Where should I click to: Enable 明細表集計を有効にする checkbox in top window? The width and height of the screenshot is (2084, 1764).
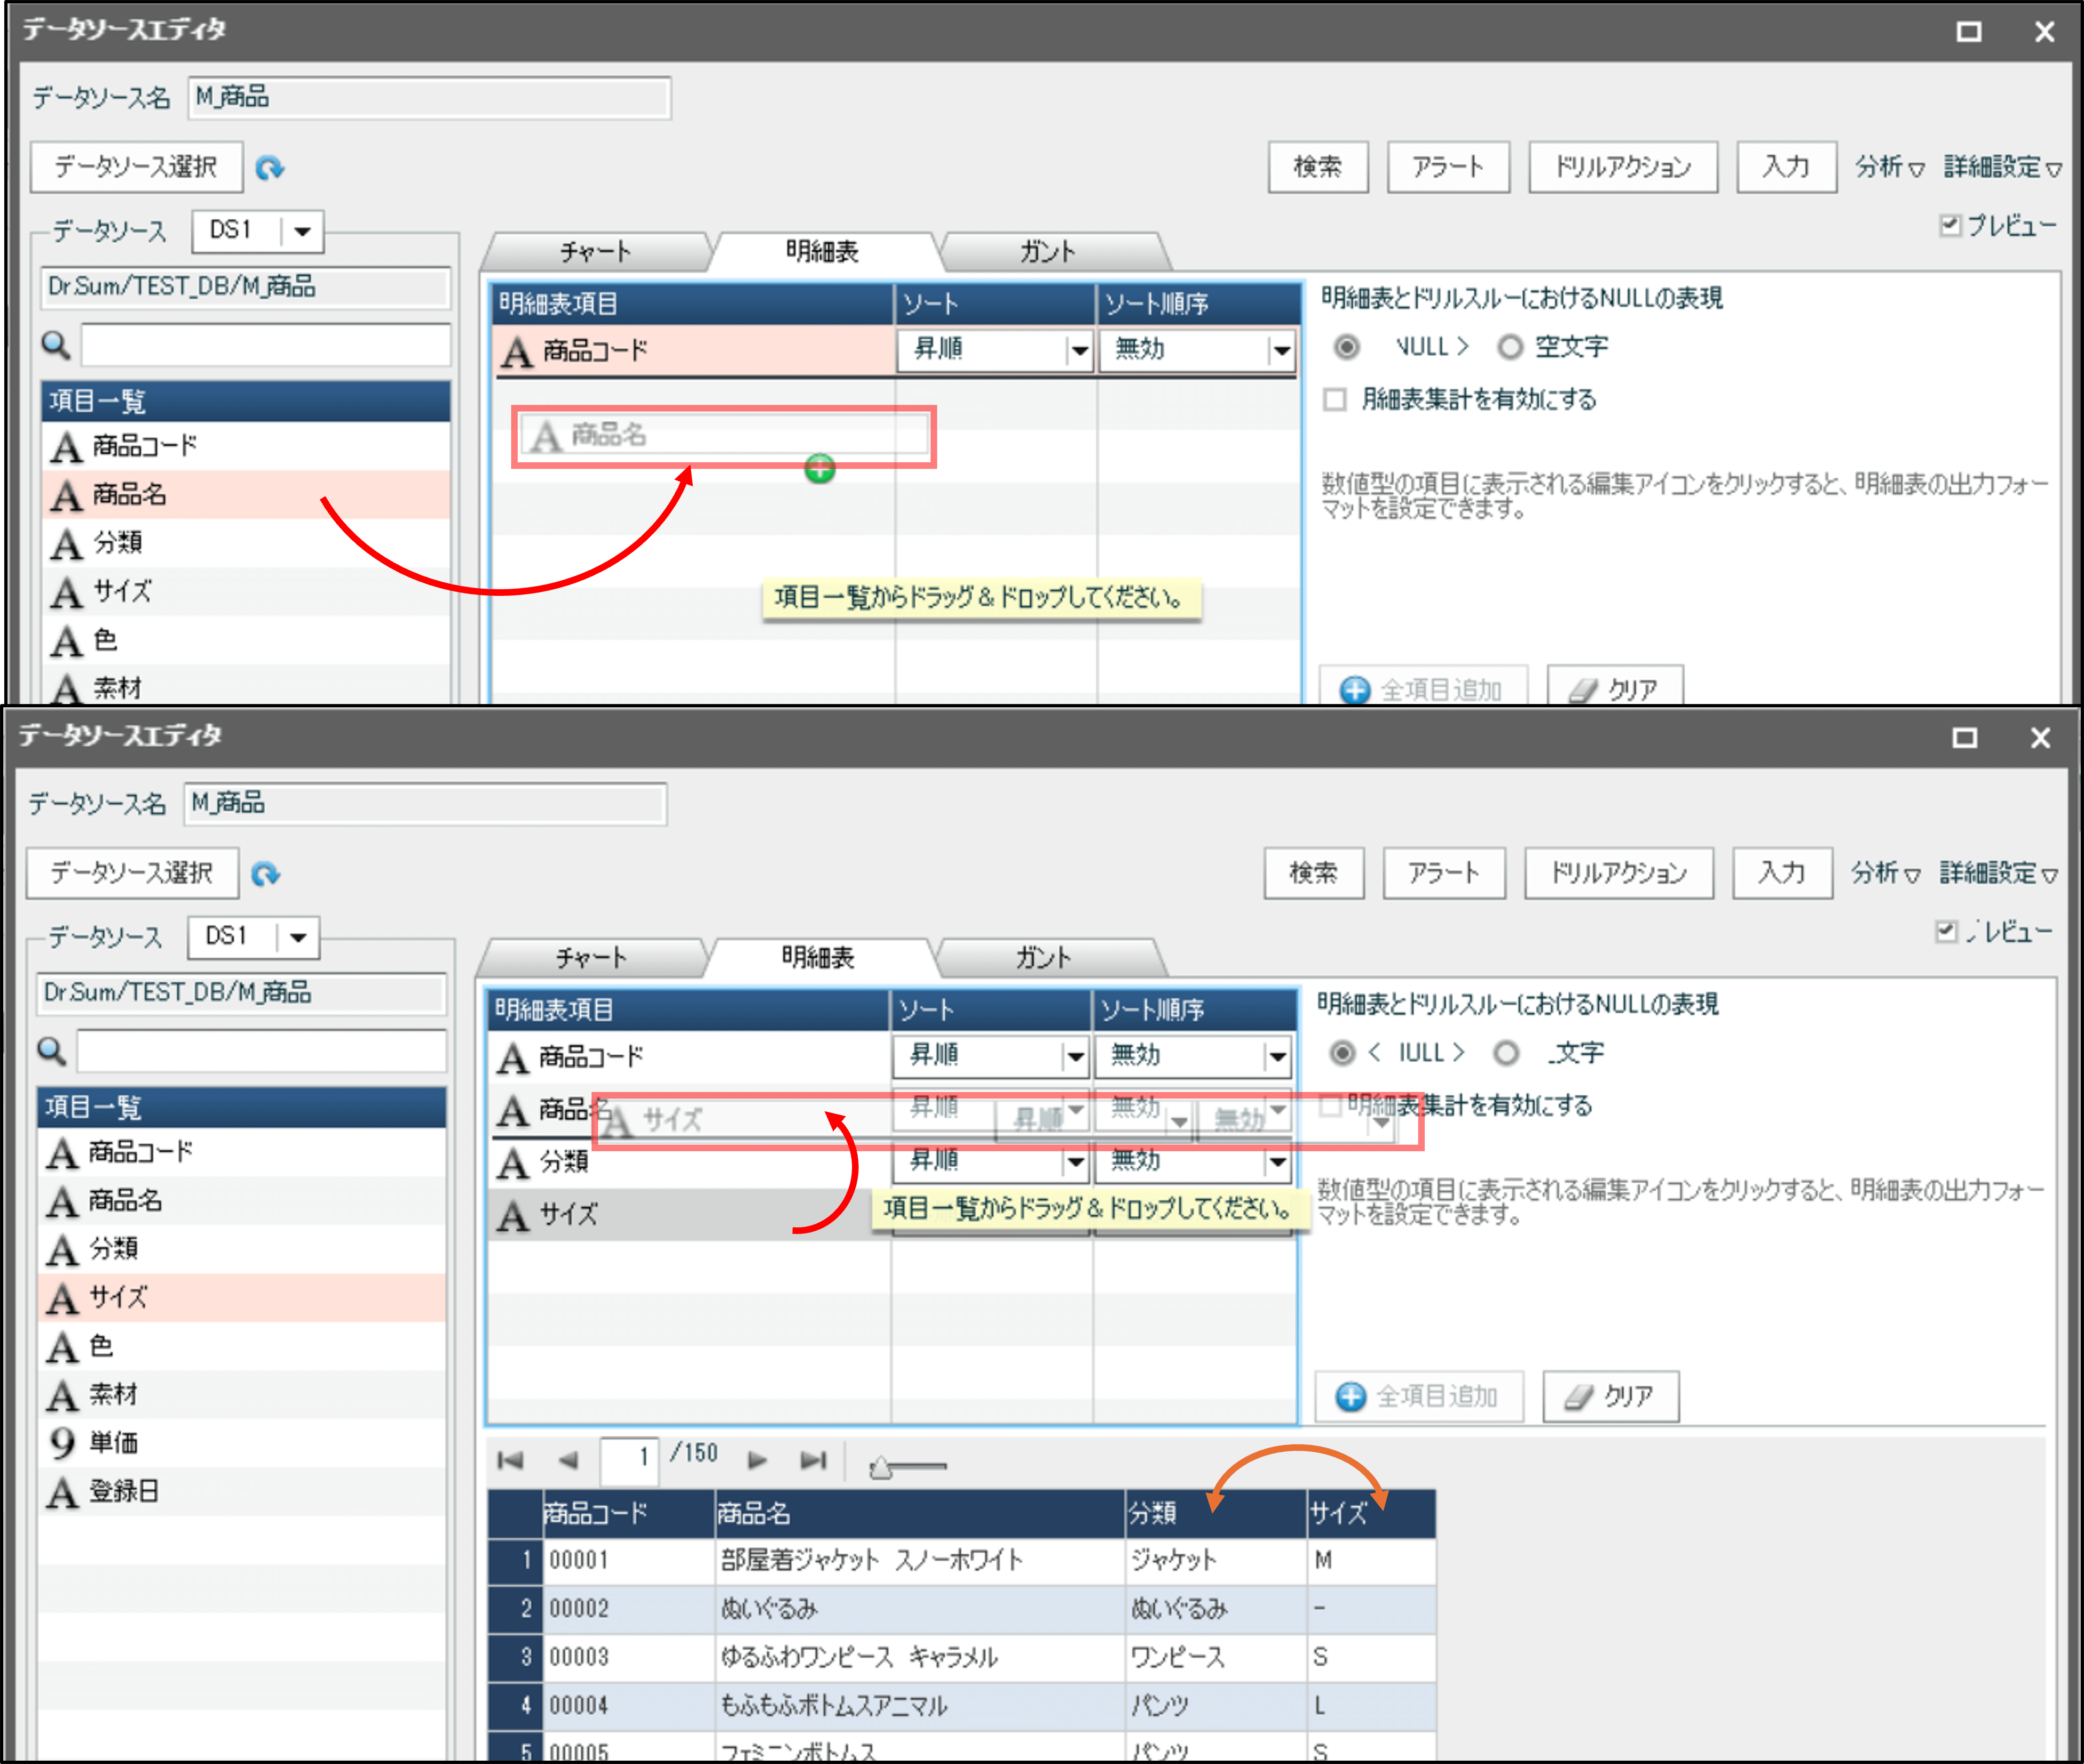[1334, 400]
